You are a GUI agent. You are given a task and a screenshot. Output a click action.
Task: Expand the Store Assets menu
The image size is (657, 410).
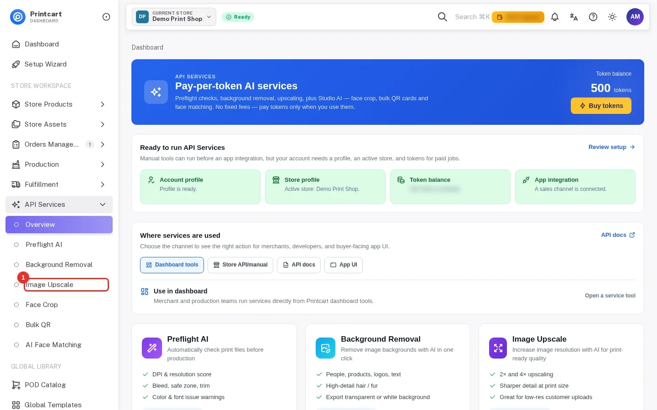[59, 124]
